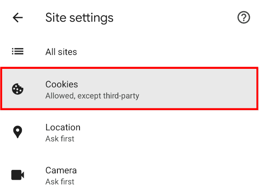
Task: Open the Camera setting label
Action: (x=61, y=170)
